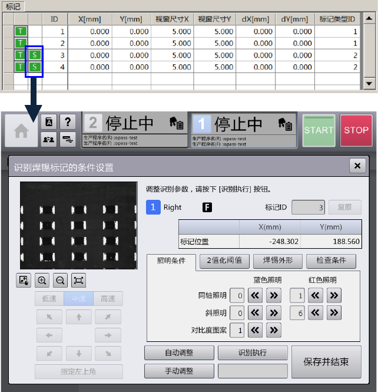Go to the home screen icon
Image resolution: width=378 pixels, height=392 pixels.
point(21,130)
